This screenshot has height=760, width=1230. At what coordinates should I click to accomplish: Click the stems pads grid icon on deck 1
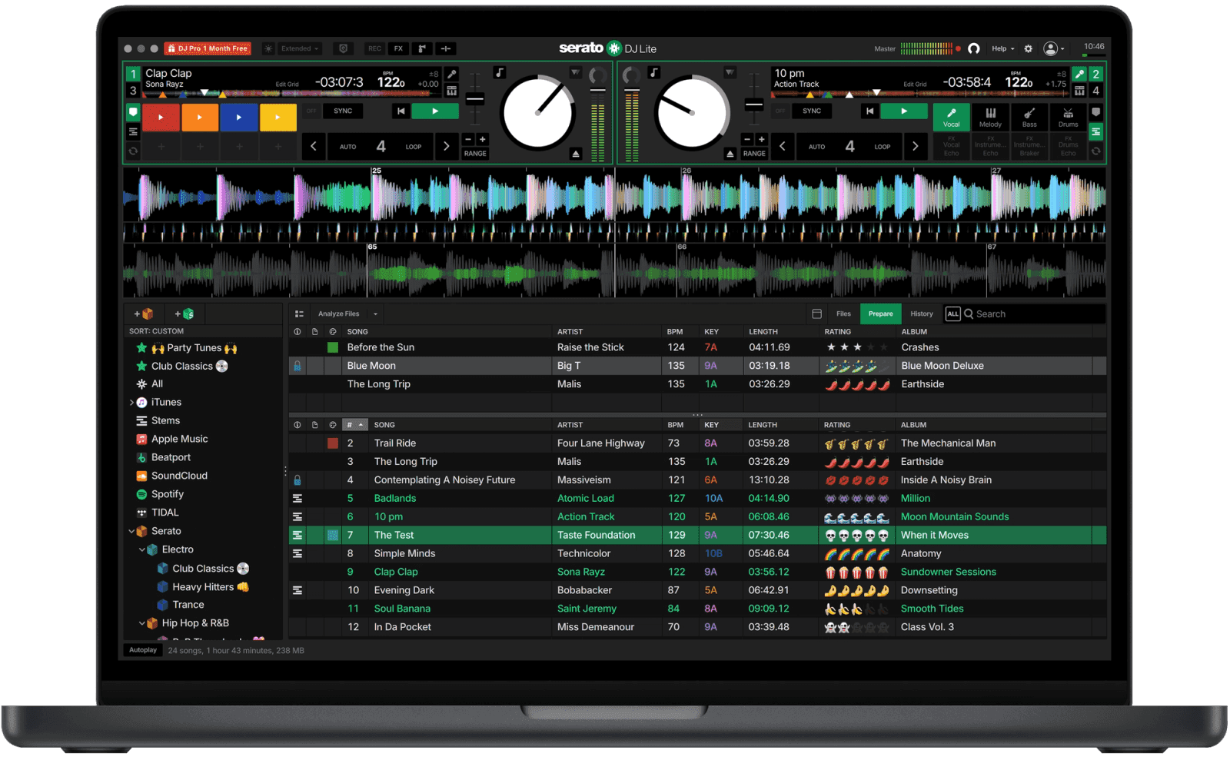click(452, 91)
